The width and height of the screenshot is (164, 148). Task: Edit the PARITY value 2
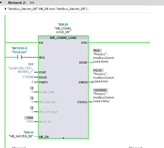pyautogui.click(x=33, y=82)
